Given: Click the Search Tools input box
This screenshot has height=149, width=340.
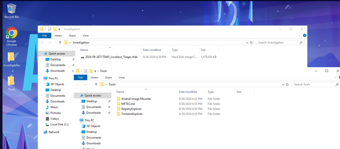Looking at the screenshot, I should point(313,85).
